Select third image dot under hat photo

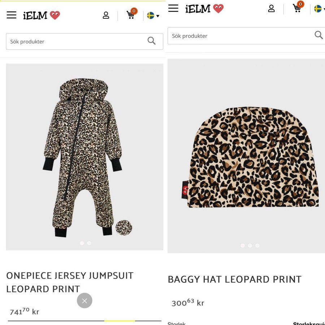(257, 246)
